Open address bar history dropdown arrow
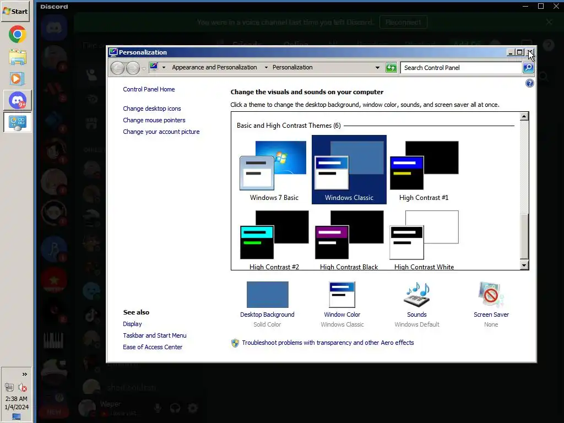Viewport: 564px width, 423px height. click(377, 68)
